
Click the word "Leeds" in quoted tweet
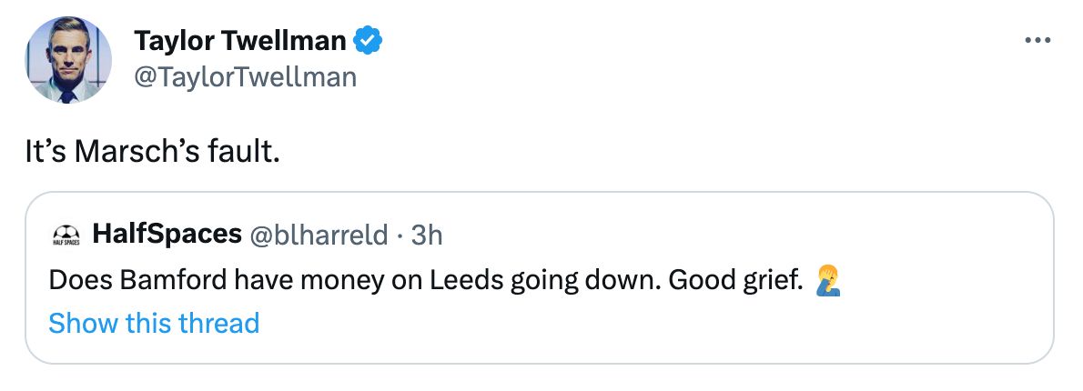[462, 281]
